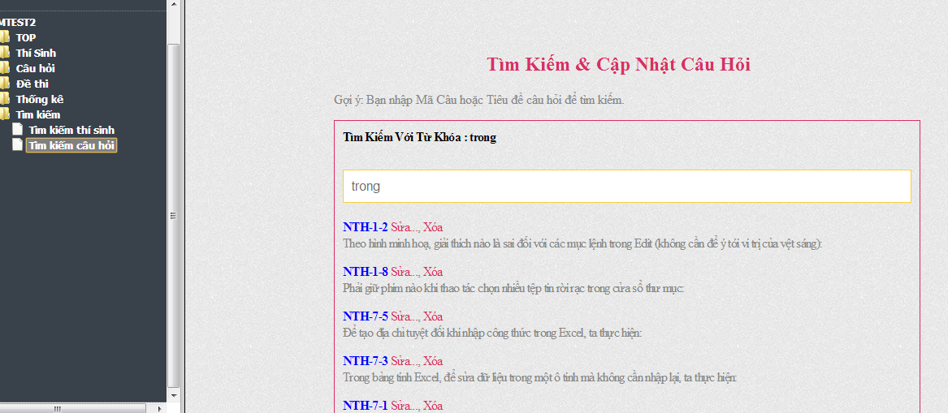948x413 pixels.
Task: Open the TOP tree item
Action: (x=26, y=37)
